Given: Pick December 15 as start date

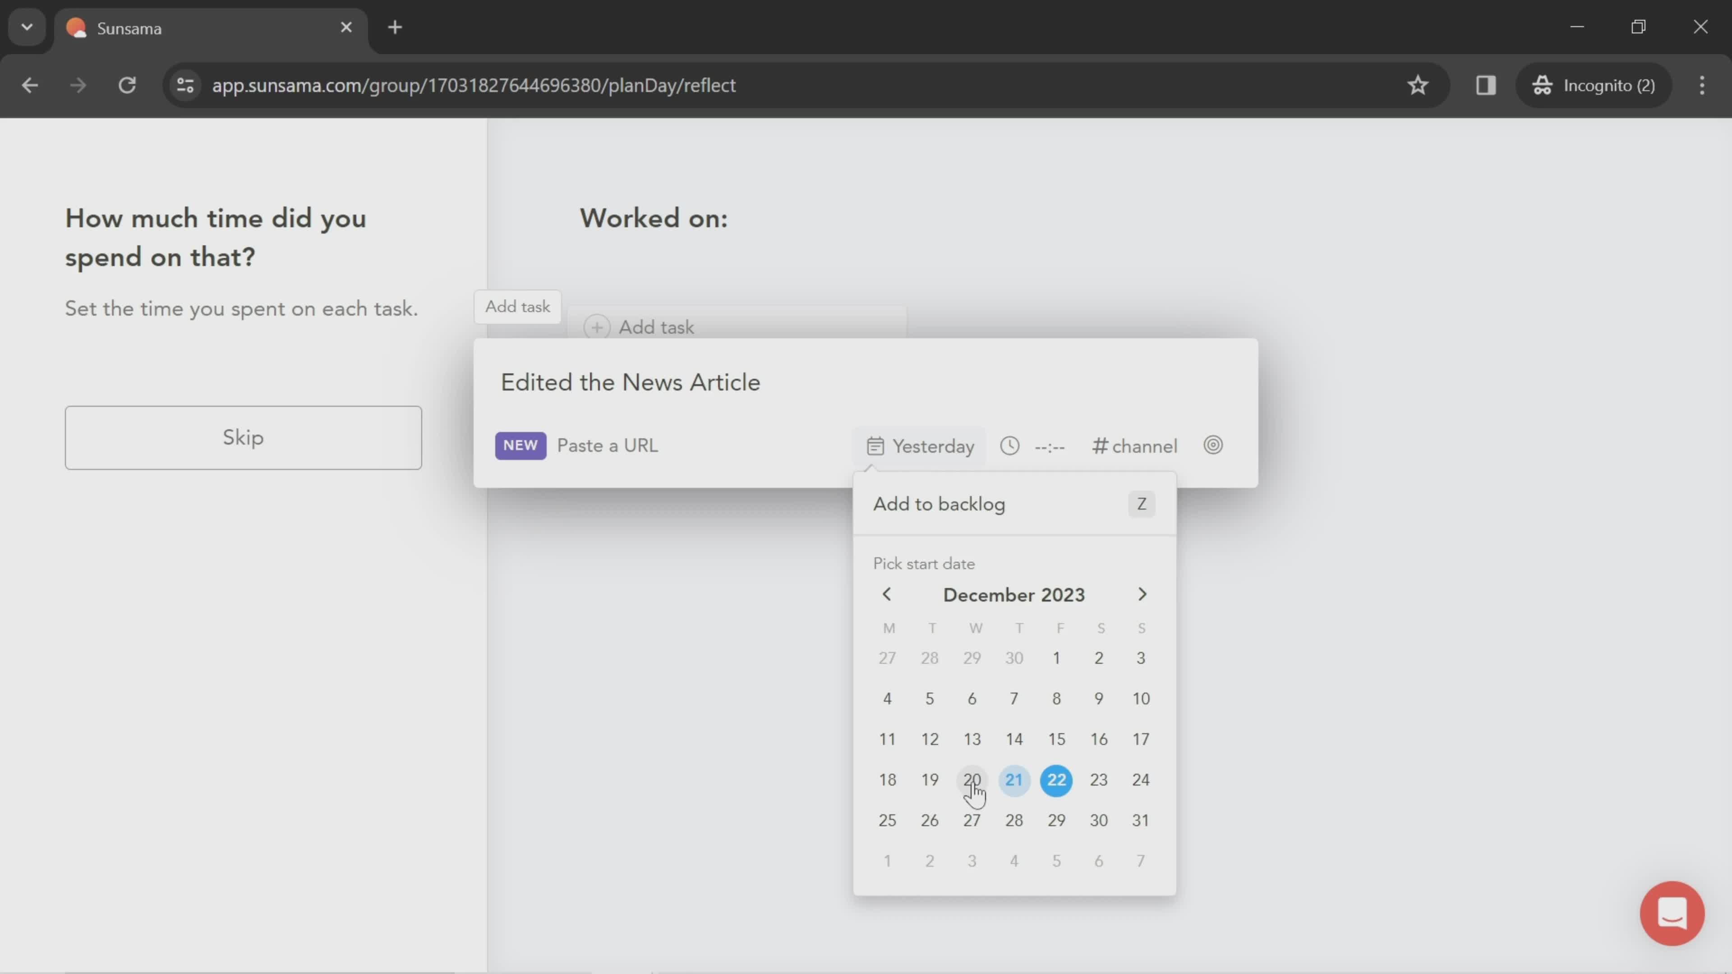Looking at the screenshot, I should click(x=1056, y=740).
